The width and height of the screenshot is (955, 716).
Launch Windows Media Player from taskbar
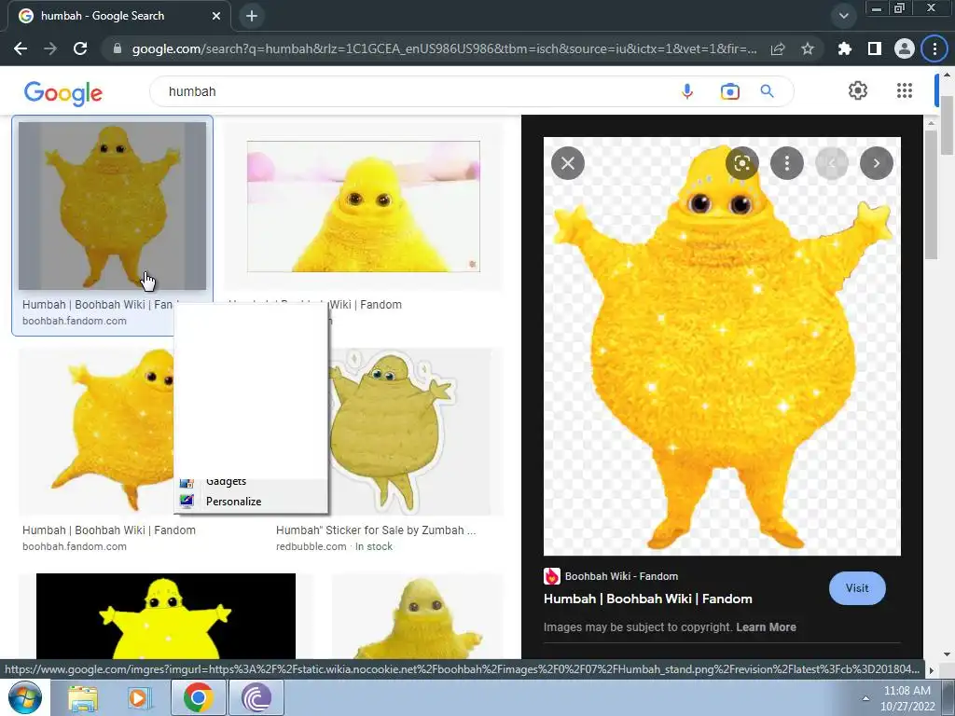point(140,697)
